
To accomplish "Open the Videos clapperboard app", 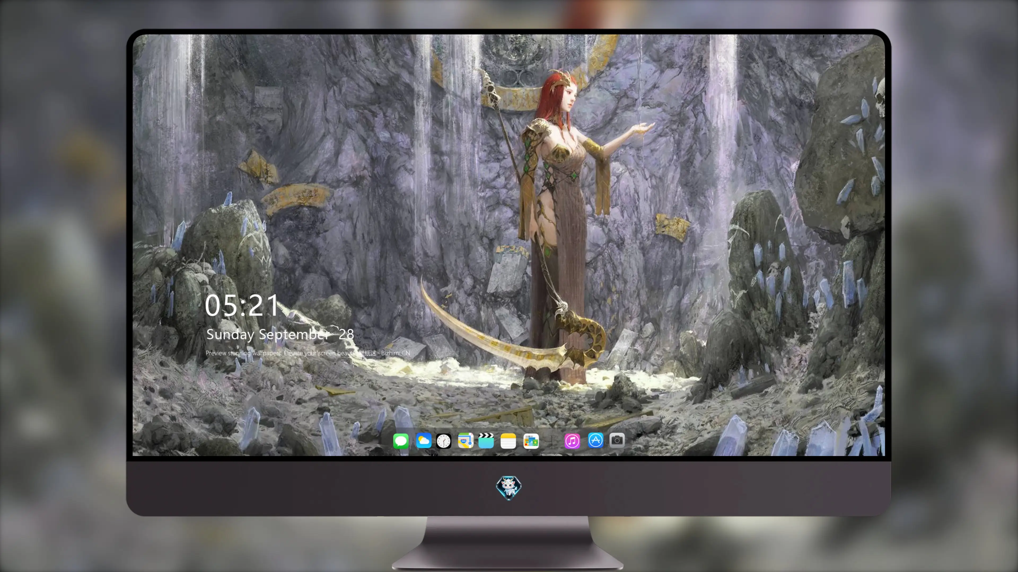I will 486,441.
